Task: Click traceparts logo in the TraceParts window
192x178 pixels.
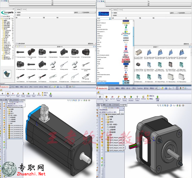Action: point(7,13)
